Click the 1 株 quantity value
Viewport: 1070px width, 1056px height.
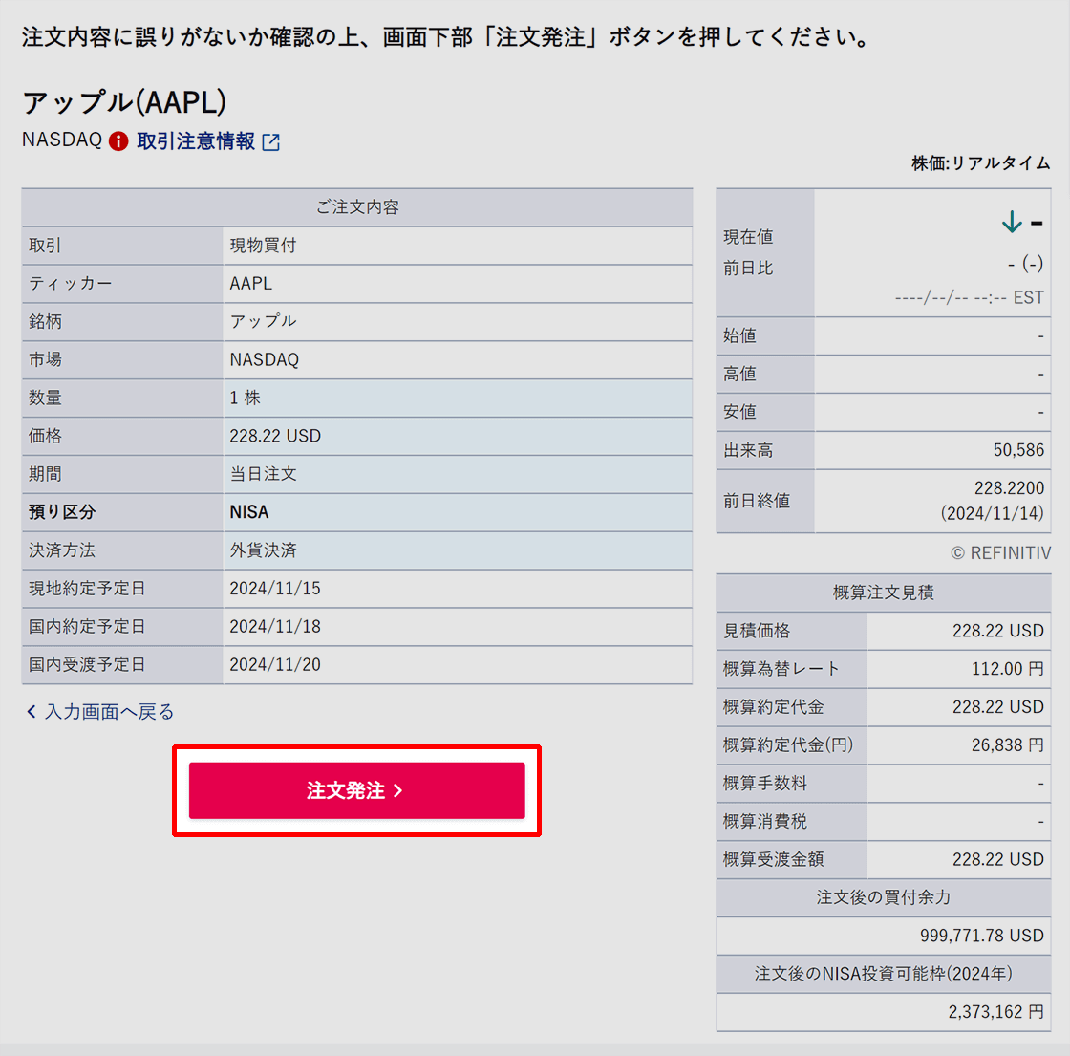point(245,398)
